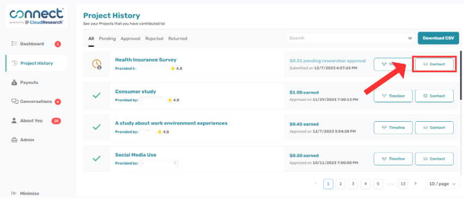Open the Conversations section
This screenshot has height=198, width=464.
point(36,102)
